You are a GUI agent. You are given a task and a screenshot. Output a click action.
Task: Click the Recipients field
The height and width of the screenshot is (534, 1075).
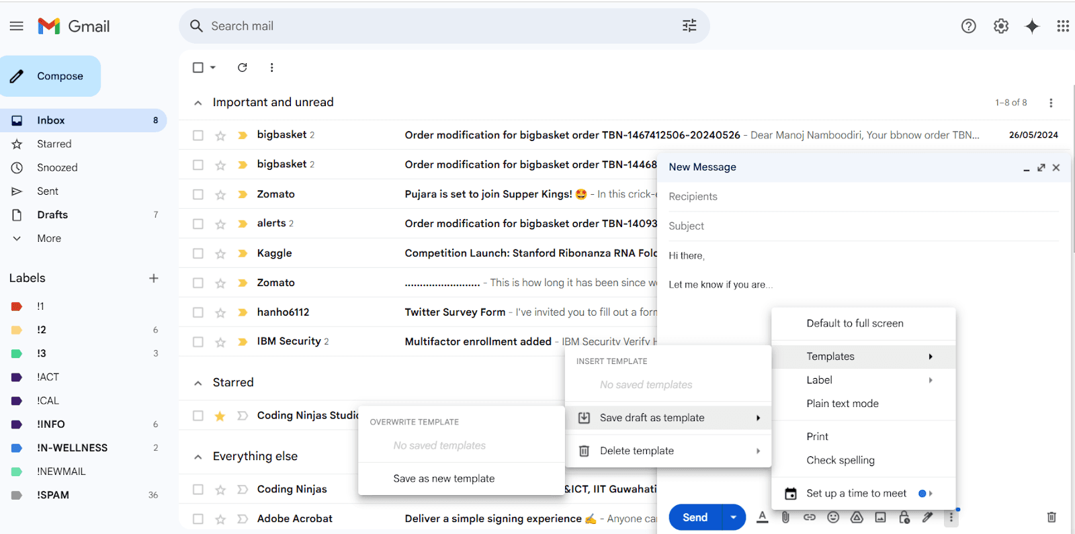click(x=863, y=197)
